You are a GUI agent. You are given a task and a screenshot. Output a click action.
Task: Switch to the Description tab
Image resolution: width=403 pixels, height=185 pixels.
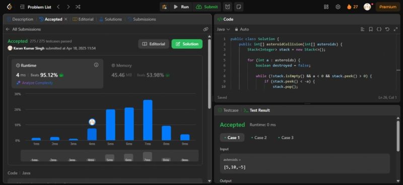click(20, 19)
